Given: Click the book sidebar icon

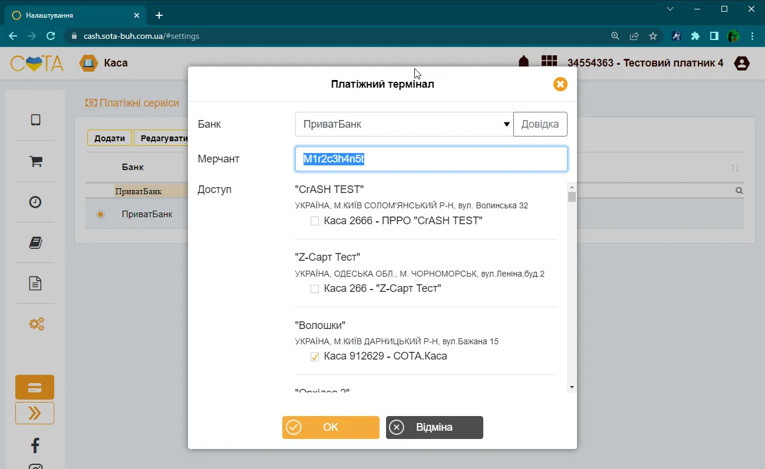Looking at the screenshot, I should [35, 242].
